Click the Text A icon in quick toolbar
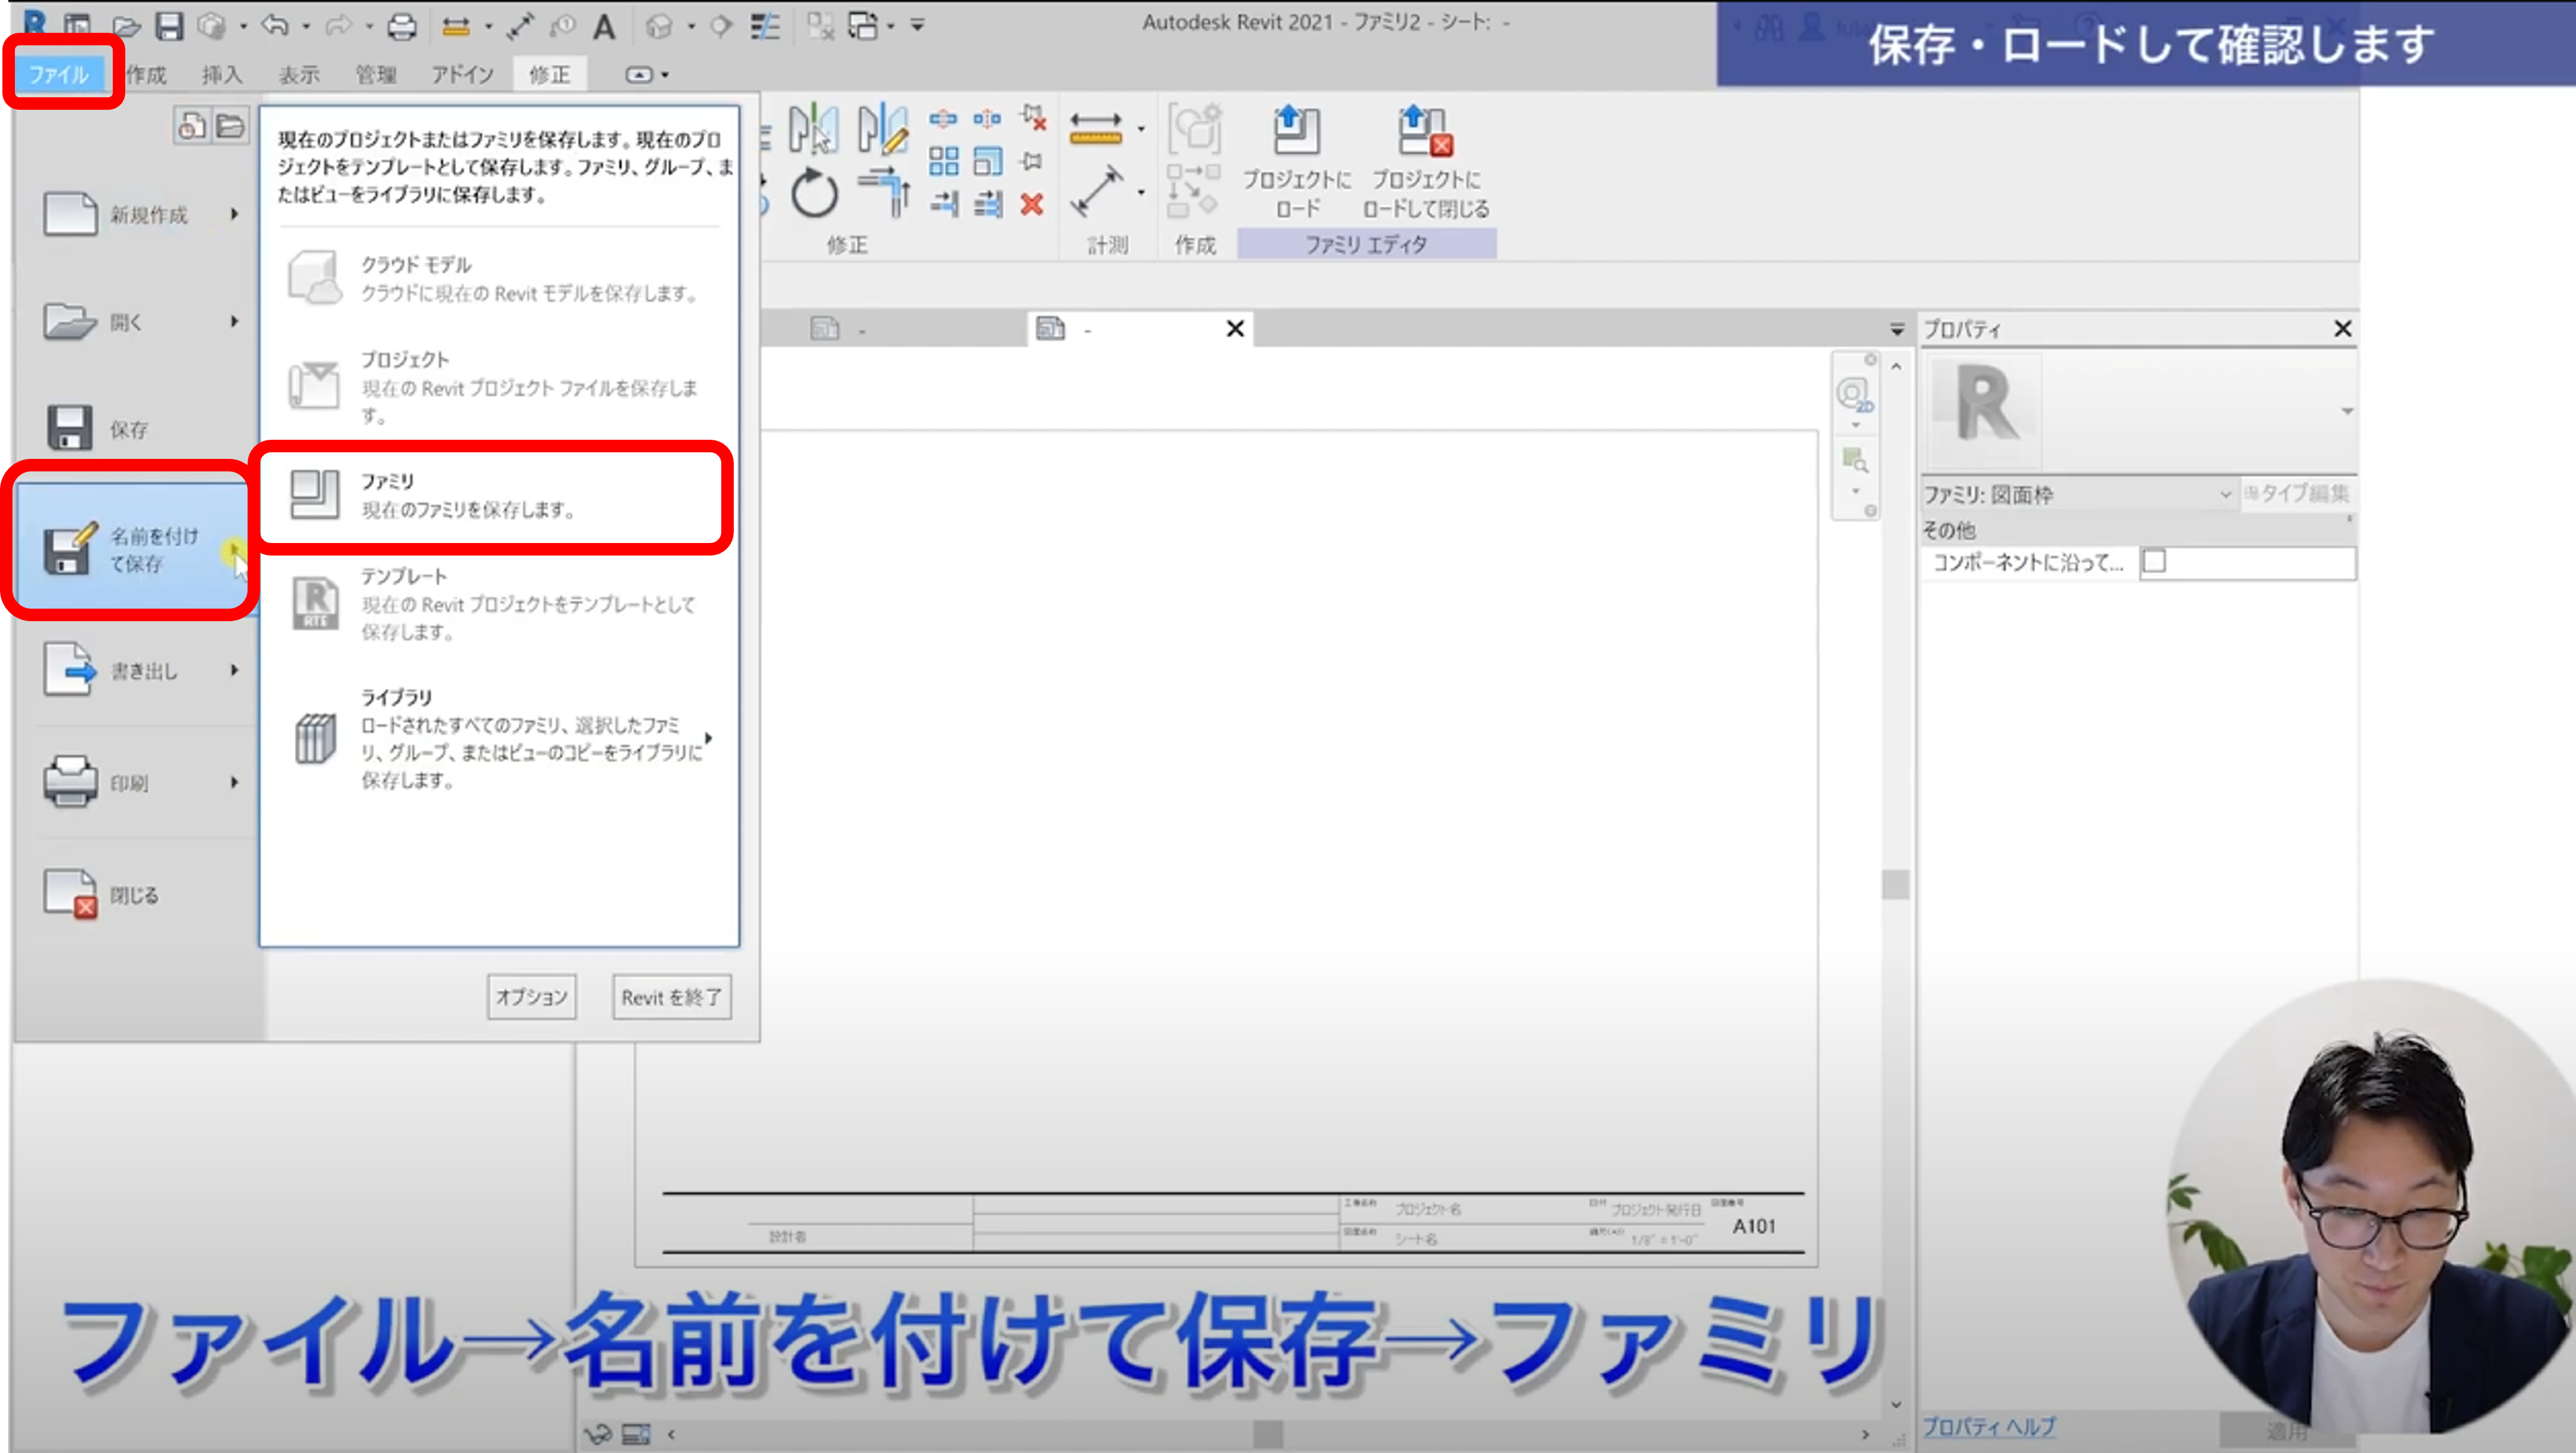The width and height of the screenshot is (2576, 1453). (x=604, y=26)
